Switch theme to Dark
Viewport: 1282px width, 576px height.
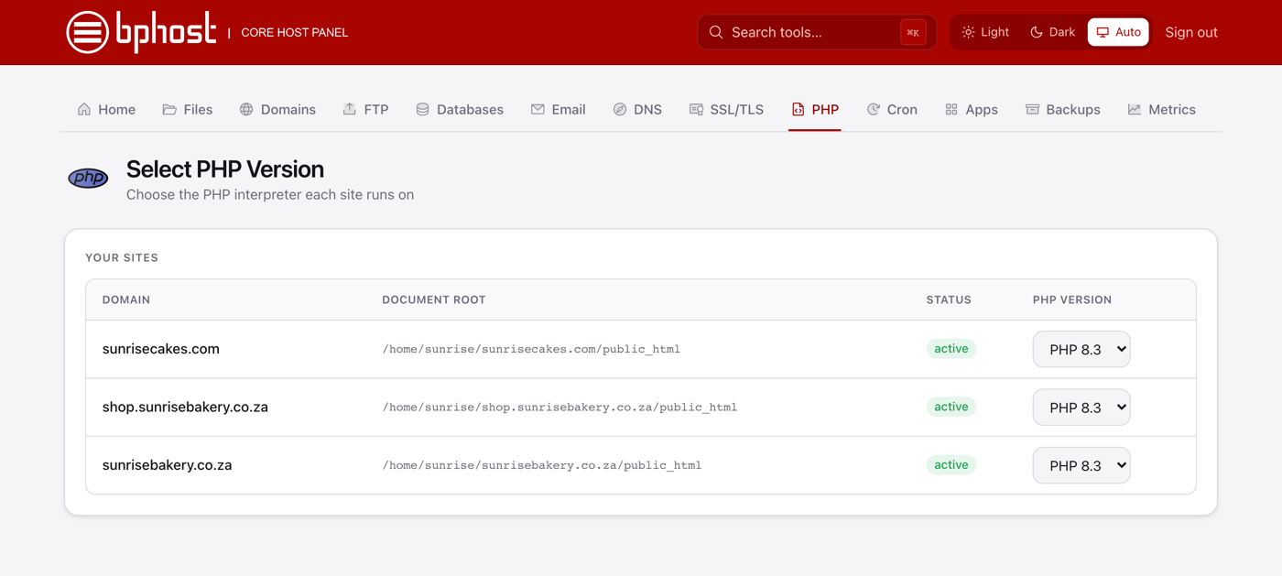click(1052, 32)
